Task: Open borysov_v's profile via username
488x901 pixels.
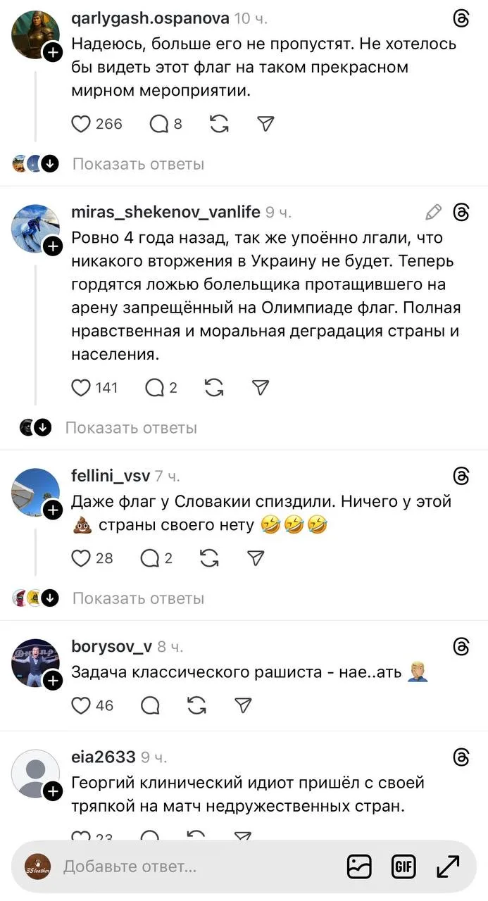Action: click(111, 646)
